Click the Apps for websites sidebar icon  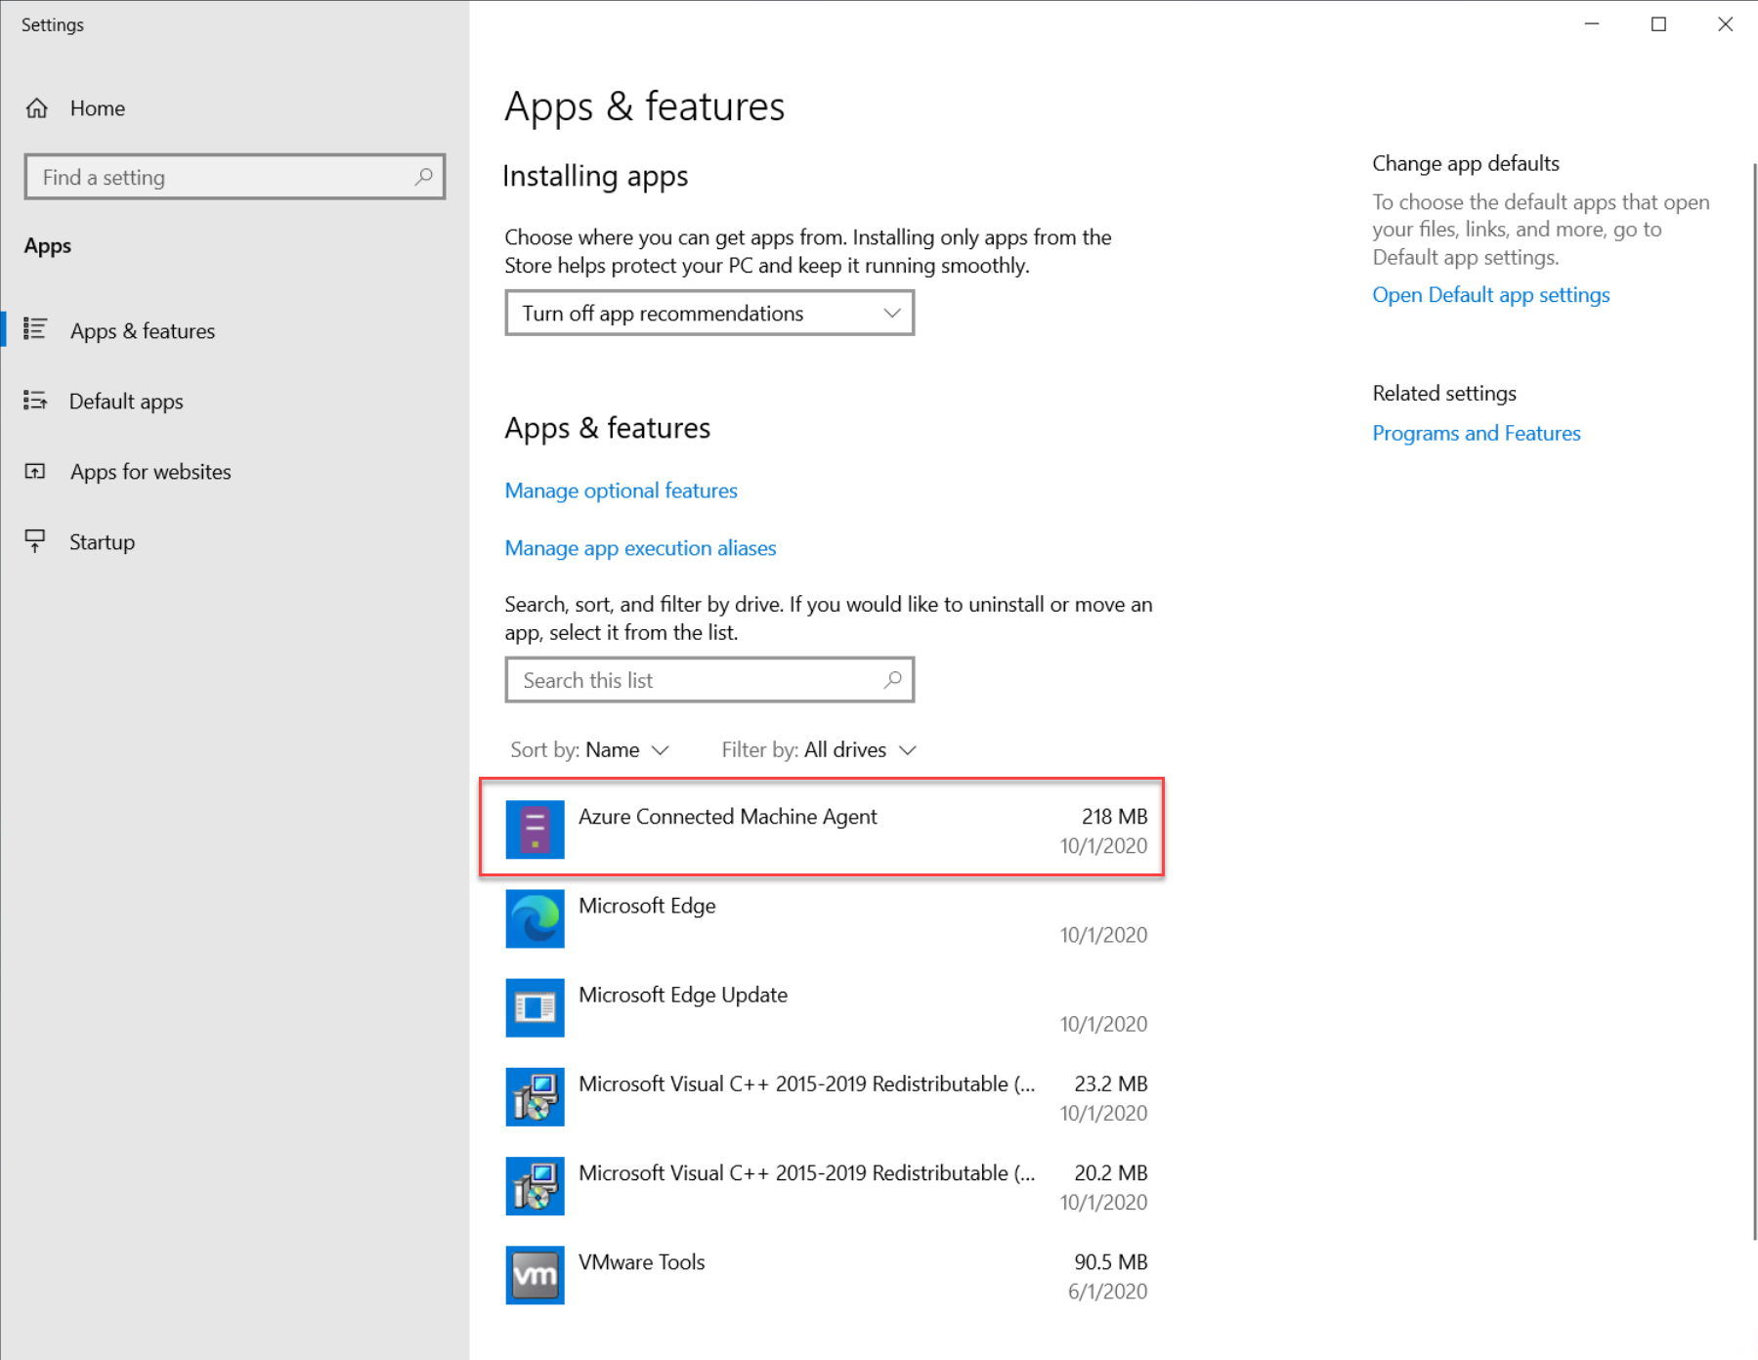click(35, 471)
